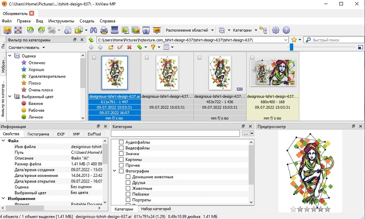Open the Инструменты menu
This screenshot has height=219, width=365.
61,21
